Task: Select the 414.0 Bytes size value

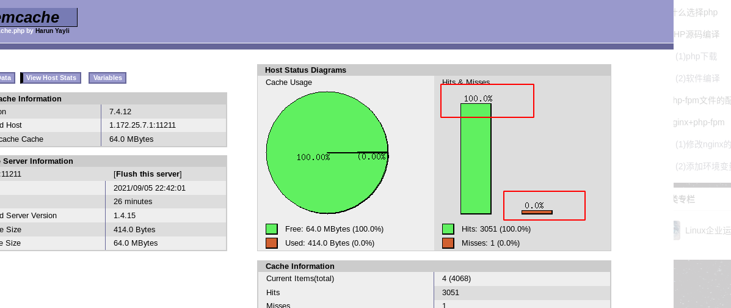Action: (134, 230)
